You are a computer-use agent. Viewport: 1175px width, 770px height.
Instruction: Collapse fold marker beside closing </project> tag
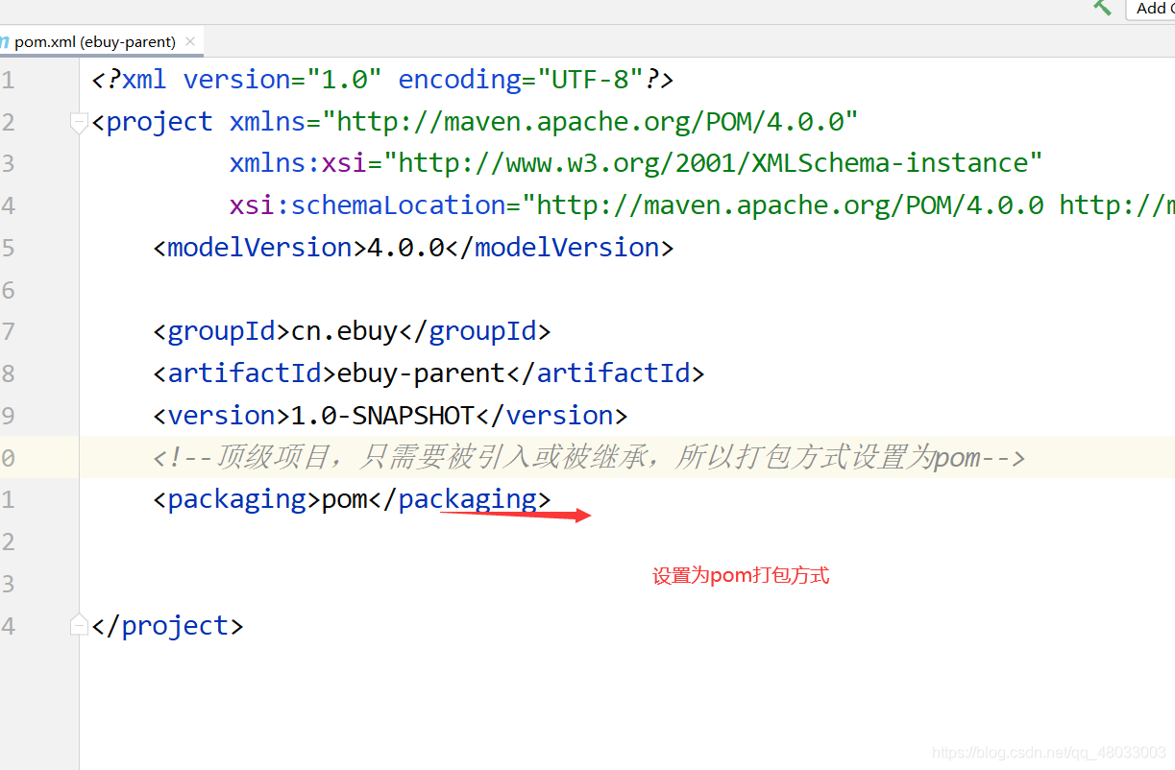[x=79, y=626]
